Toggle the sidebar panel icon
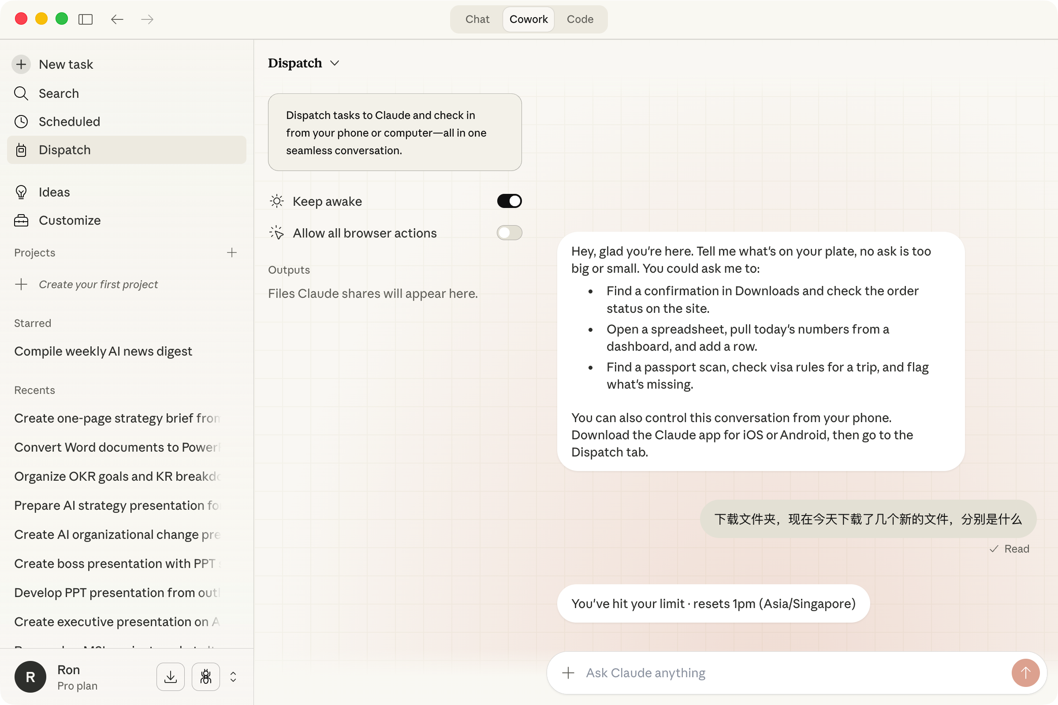Viewport: 1058px width, 705px height. [86, 19]
